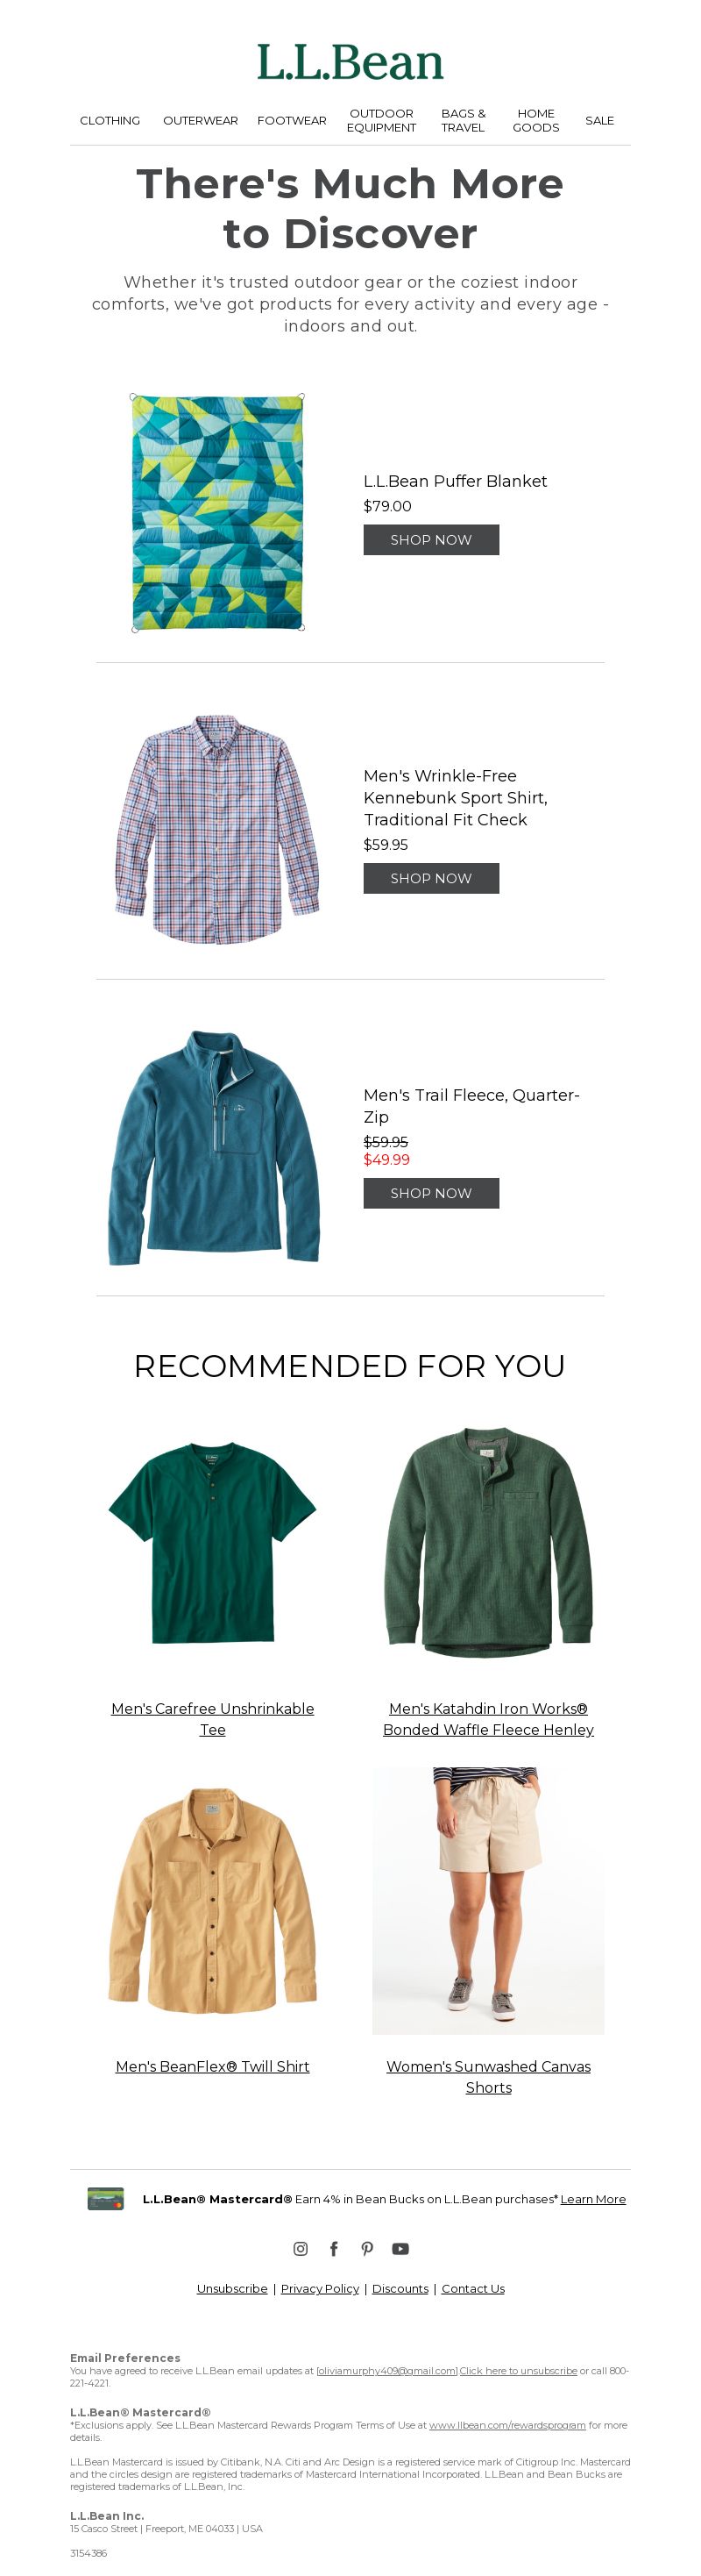
Task: Open the Instagram social icon
Action: pos(301,2248)
